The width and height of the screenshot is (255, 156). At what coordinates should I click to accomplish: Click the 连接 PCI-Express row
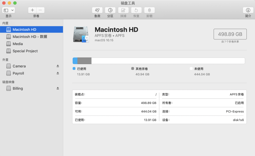pos(203,111)
